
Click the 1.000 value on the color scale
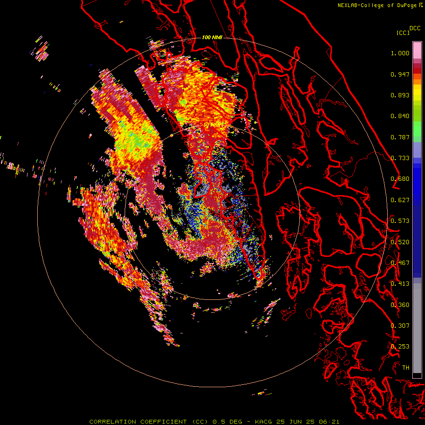coord(400,53)
